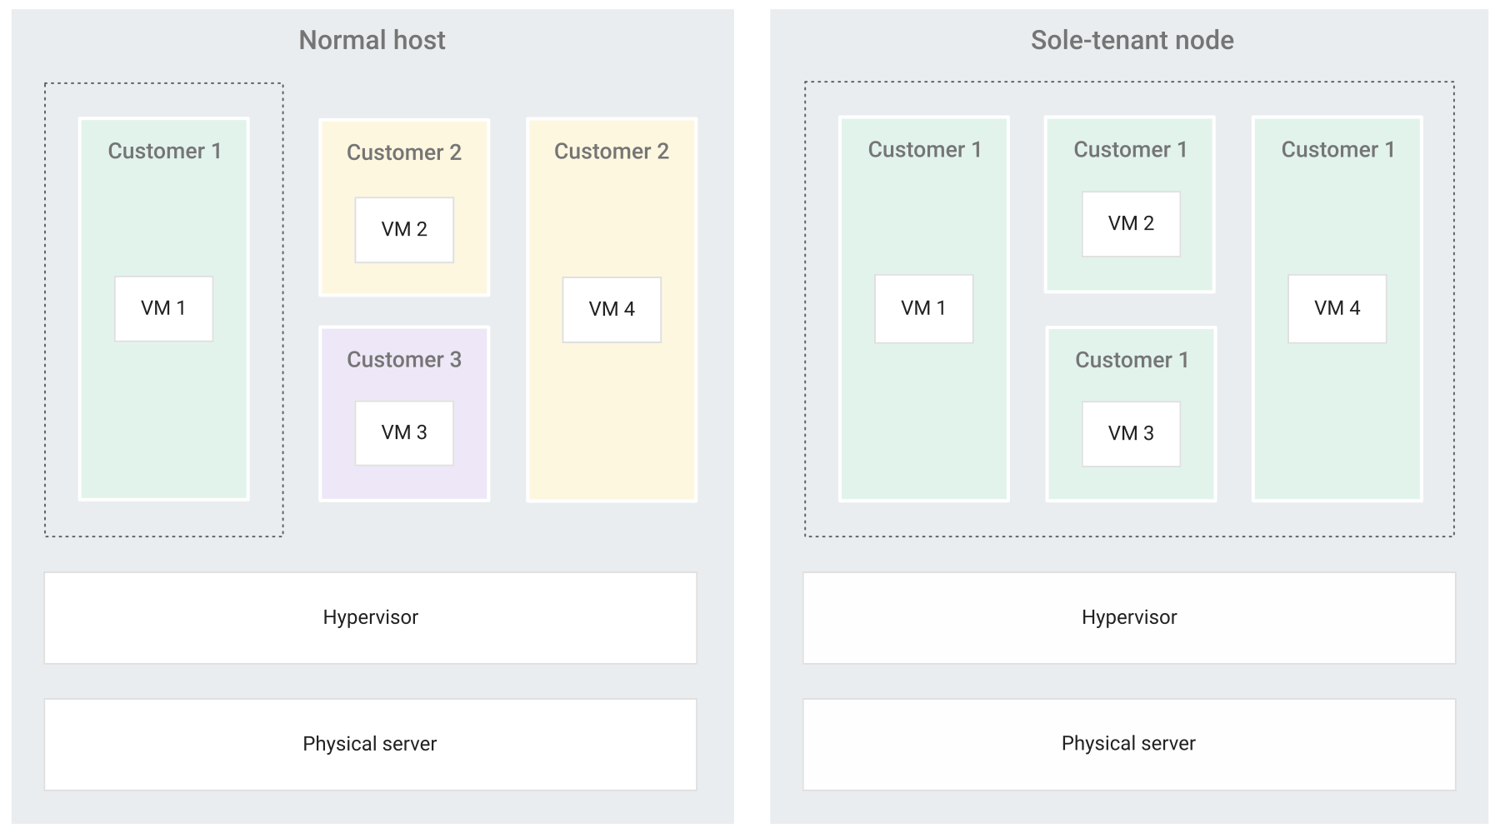The image size is (1500, 833).
Task: Select VM 3 box in Normal host
Action: 404,433
